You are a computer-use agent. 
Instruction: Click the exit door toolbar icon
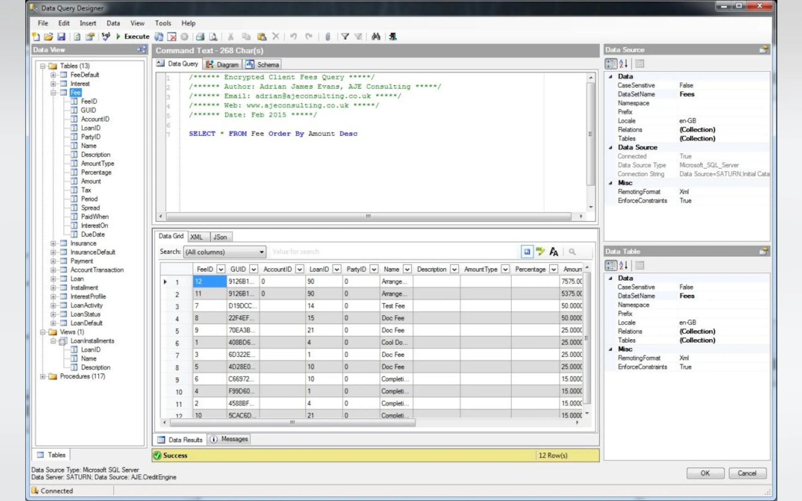pos(393,37)
